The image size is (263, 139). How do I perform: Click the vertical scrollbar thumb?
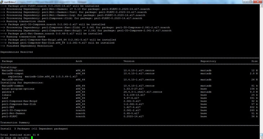(261, 135)
